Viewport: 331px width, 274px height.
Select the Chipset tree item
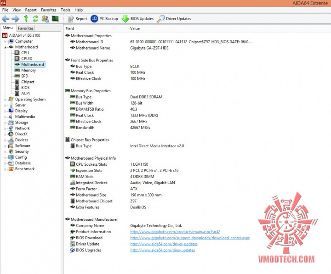pyautogui.click(x=24, y=82)
